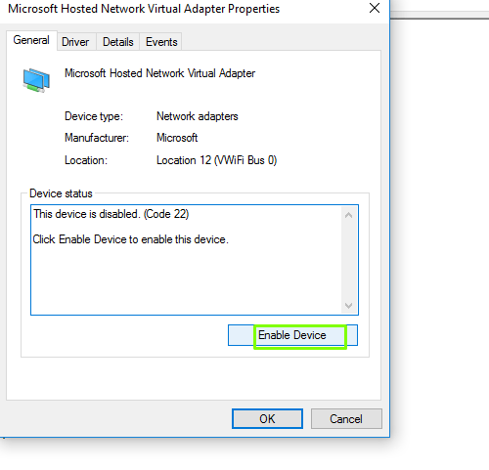
Task: Close the adapter properties dialog
Action: [375, 8]
